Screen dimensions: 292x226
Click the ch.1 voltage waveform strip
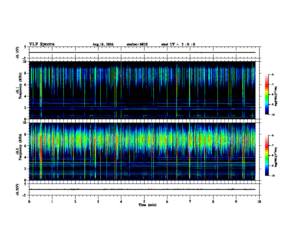click(144, 52)
